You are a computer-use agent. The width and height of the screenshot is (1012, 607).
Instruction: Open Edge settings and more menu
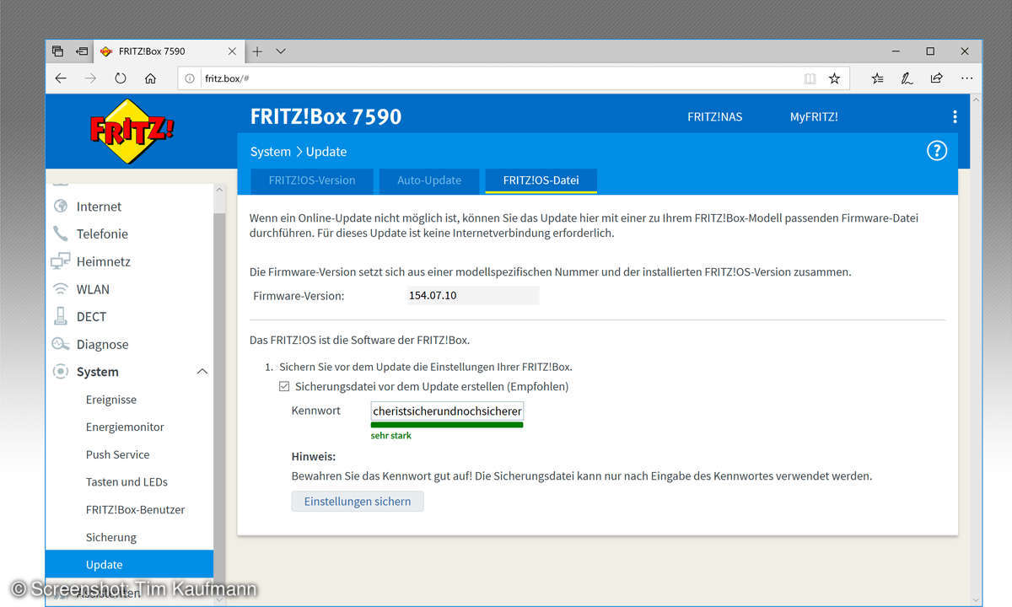click(x=966, y=78)
